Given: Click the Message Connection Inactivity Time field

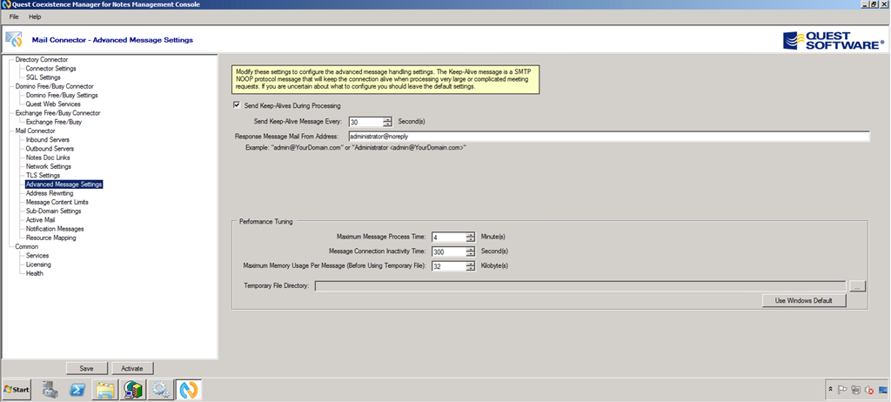Looking at the screenshot, I should click(x=448, y=251).
